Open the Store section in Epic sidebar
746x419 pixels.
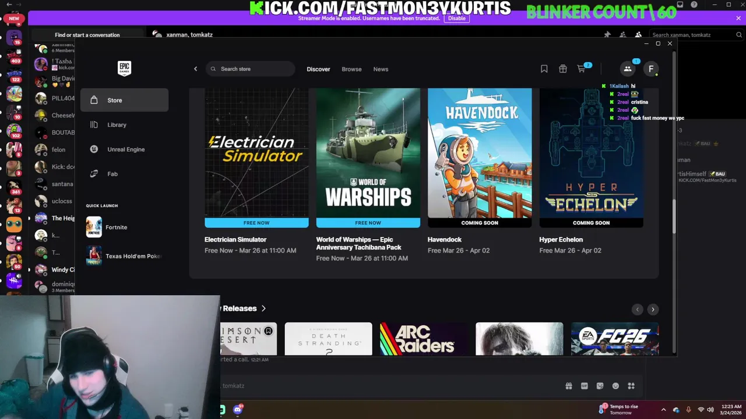124,100
